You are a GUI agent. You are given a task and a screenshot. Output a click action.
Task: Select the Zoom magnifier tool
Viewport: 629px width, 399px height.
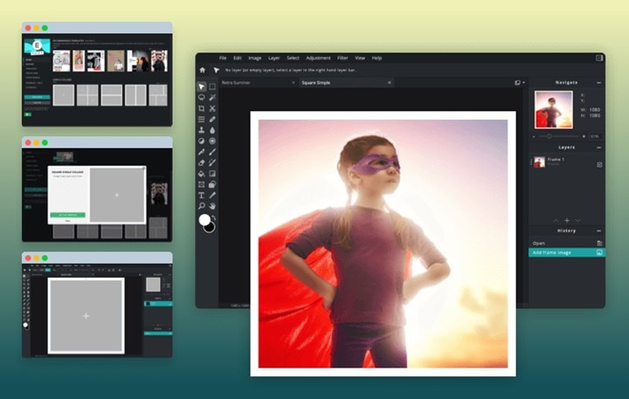202,206
